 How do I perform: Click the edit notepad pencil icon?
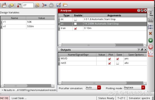click(58, 5)
